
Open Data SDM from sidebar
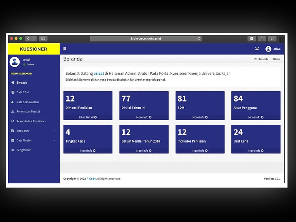[x=22, y=92]
